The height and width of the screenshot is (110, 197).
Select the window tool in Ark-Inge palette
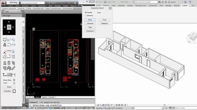pyautogui.click(x=5, y=63)
